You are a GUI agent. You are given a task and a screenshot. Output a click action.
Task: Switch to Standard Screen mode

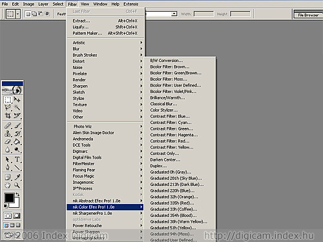6,225
